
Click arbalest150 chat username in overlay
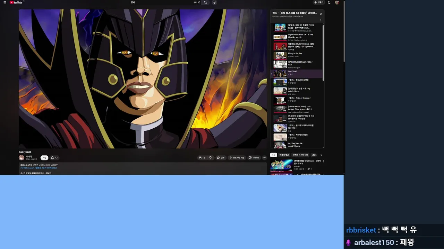(374, 242)
